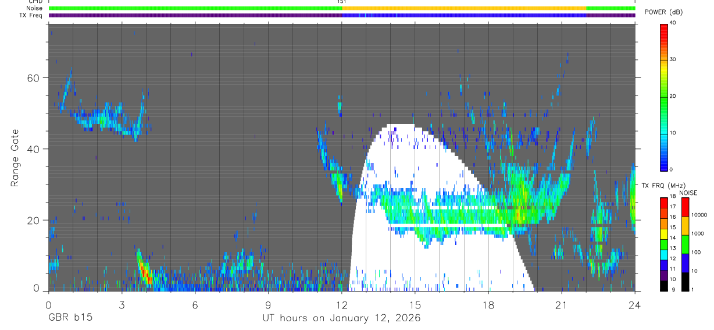Click the 6 tick on the UT hours axis

tap(195, 304)
